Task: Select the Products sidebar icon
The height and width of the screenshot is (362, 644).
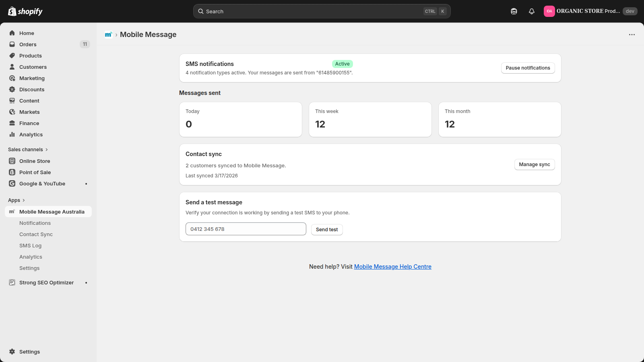Action: (12, 56)
